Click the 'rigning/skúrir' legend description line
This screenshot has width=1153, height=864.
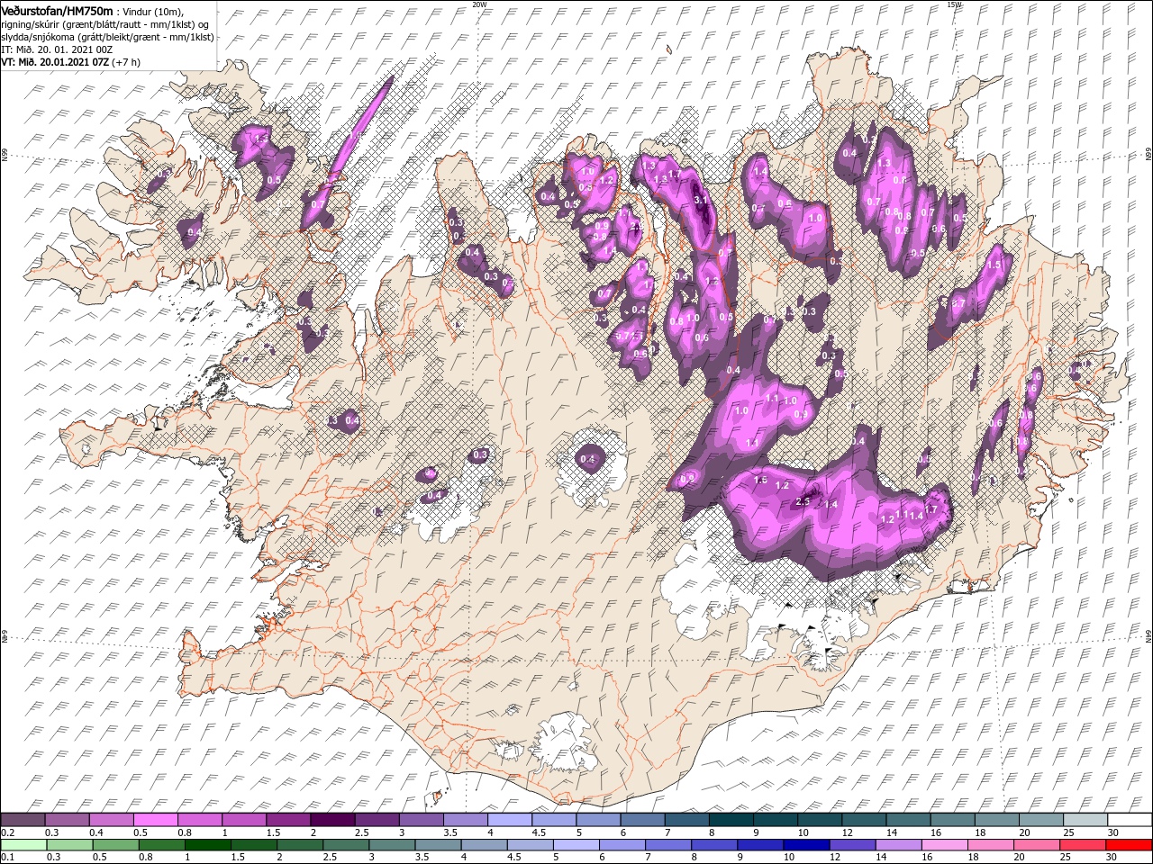[x=105, y=23]
